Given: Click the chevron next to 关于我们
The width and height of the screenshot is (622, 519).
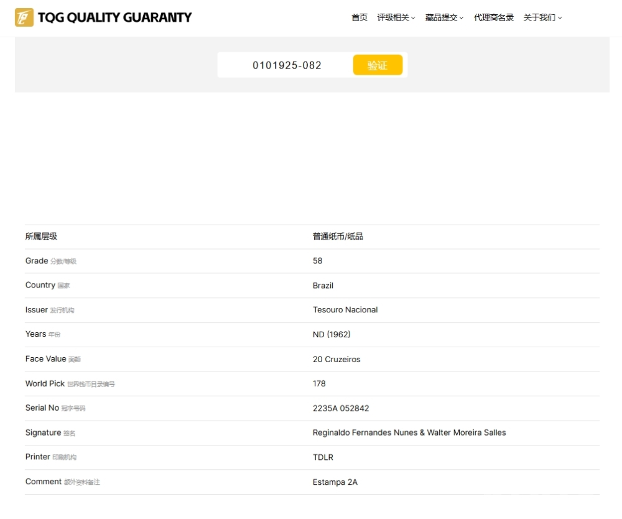Looking at the screenshot, I should pos(560,18).
